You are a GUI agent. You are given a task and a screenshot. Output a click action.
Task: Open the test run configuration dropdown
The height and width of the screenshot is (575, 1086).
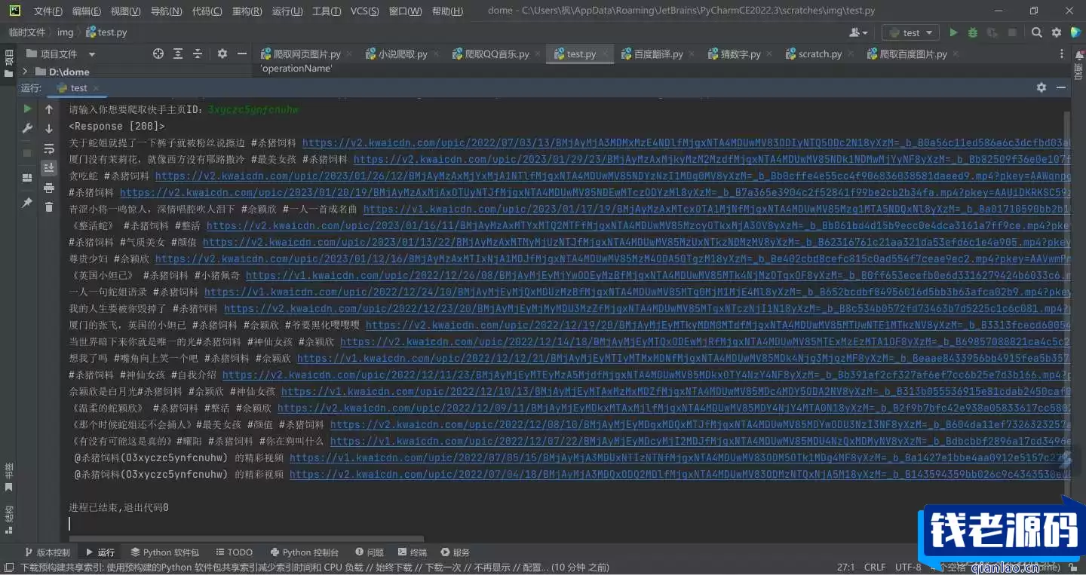tap(910, 32)
